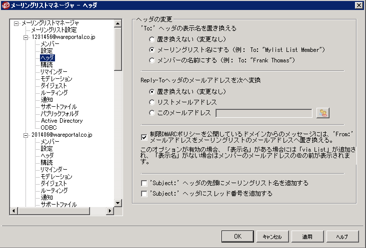Select このメールアドレス radio option
The height and width of the screenshot is (248, 366).
tap(152, 113)
